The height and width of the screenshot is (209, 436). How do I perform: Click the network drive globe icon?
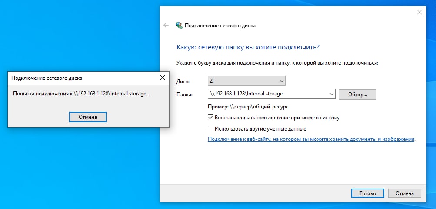179,25
